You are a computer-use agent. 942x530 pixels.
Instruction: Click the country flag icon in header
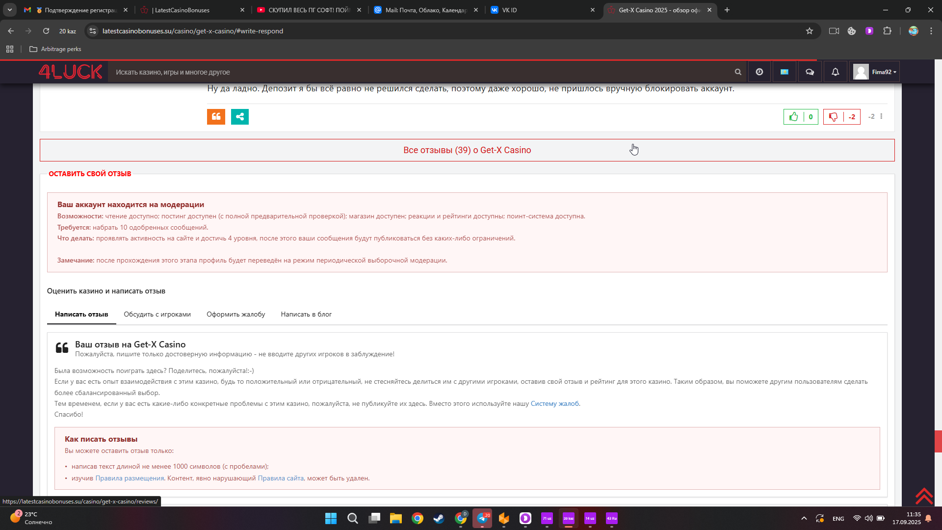pos(785,72)
